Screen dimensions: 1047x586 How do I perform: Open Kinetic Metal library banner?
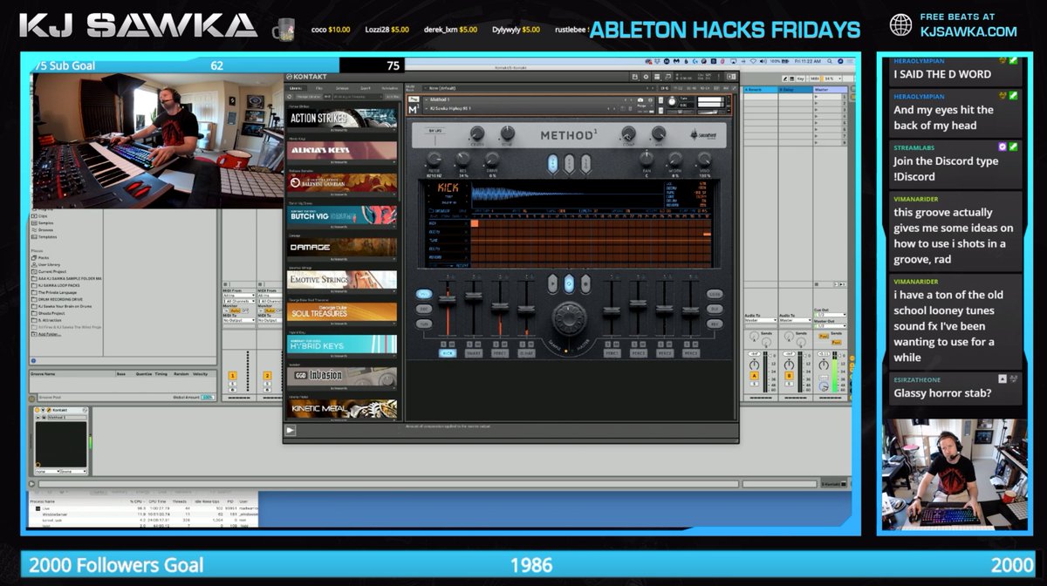(x=342, y=408)
